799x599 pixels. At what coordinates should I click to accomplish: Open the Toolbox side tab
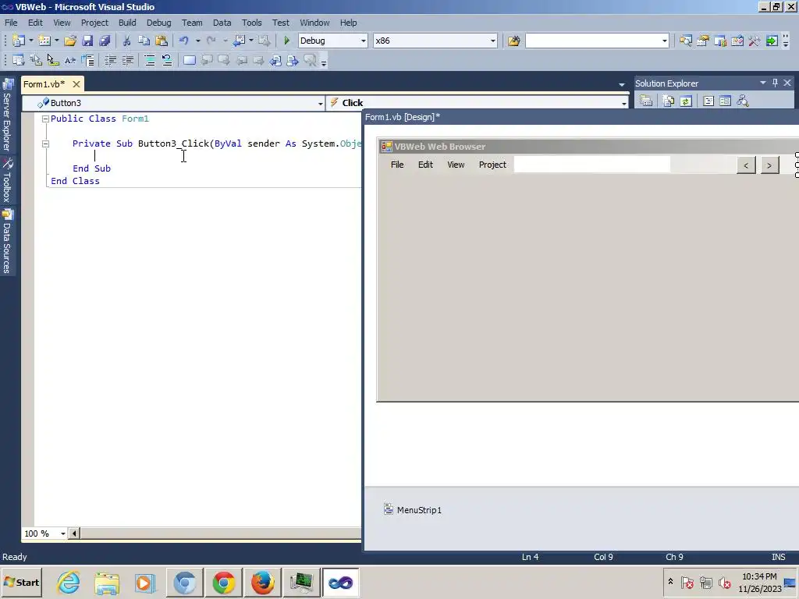7,180
